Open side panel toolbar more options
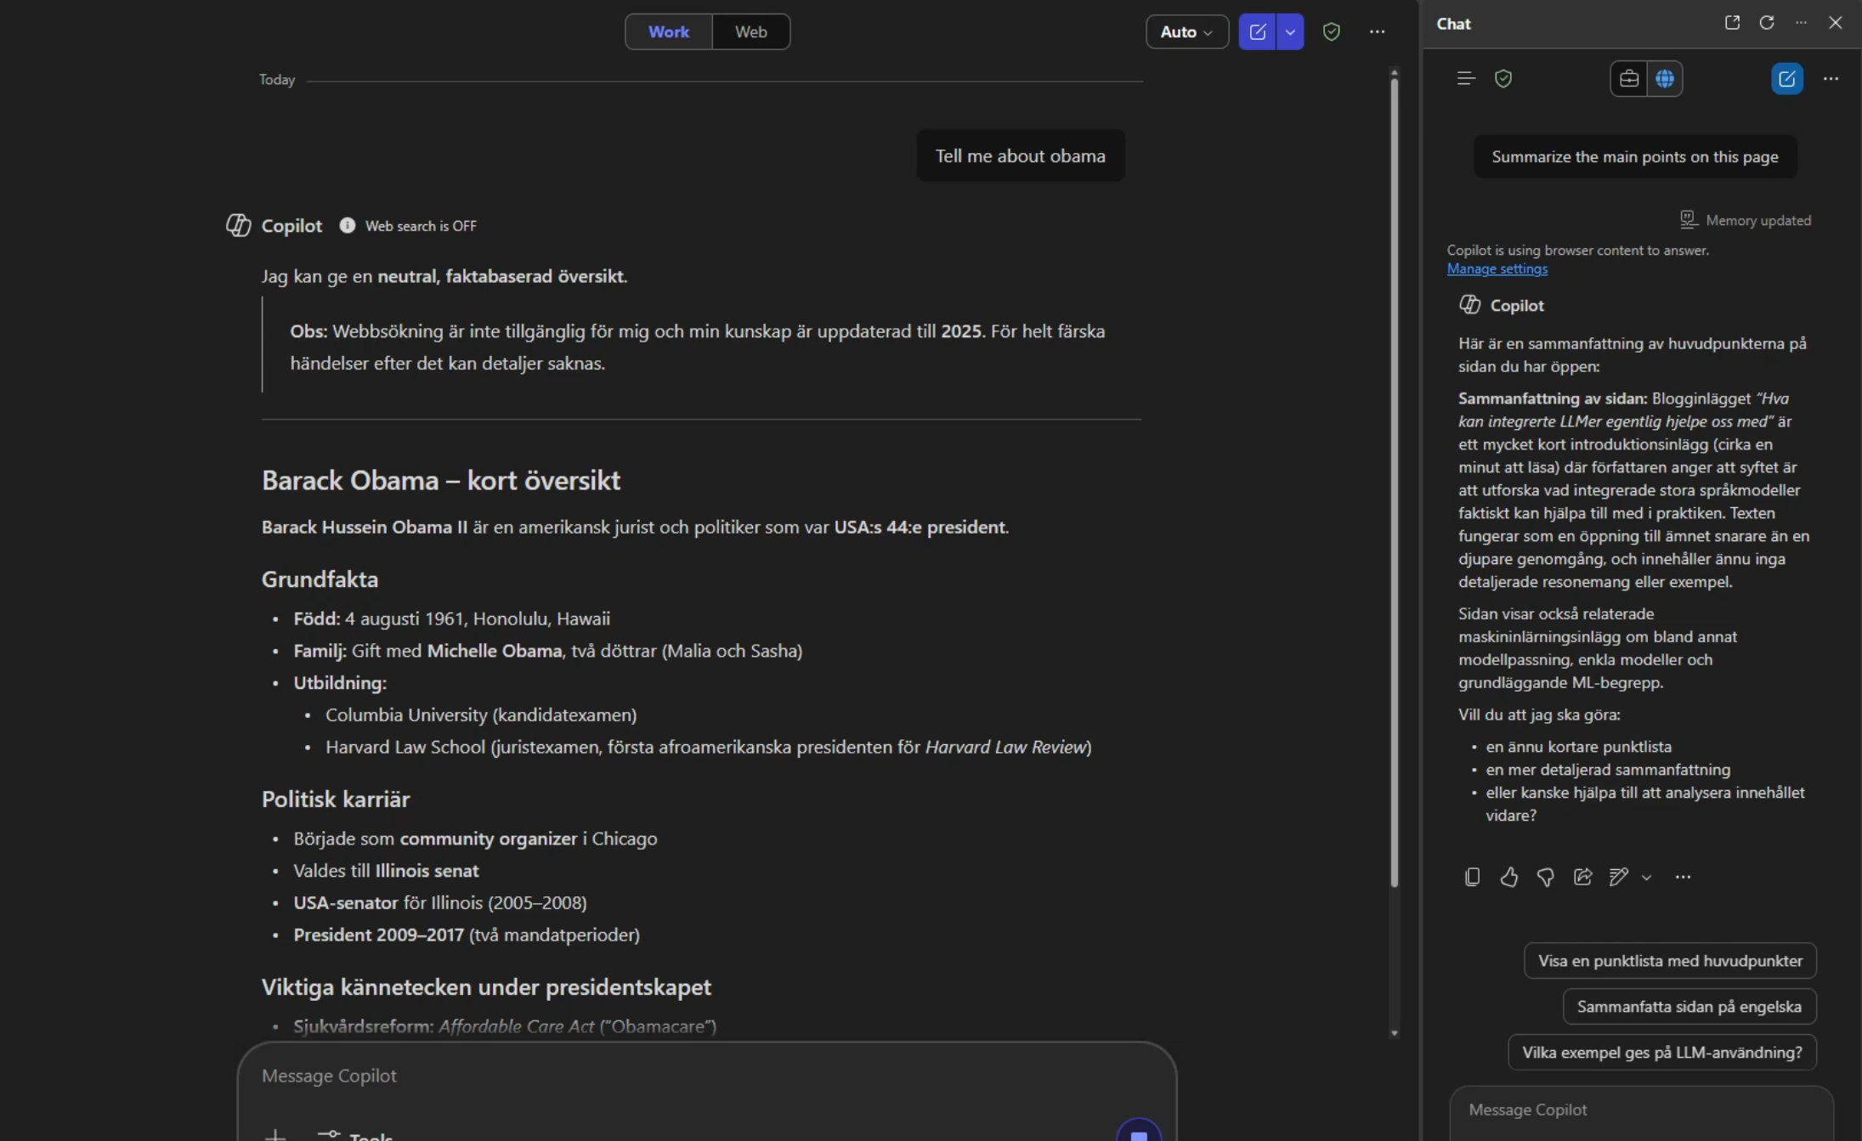 pyautogui.click(x=1831, y=78)
